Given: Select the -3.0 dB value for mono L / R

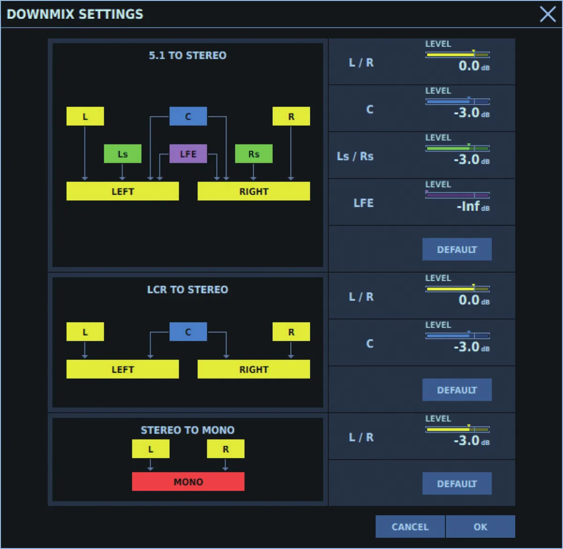Looking at the screenshot, I should coord(472,441).
